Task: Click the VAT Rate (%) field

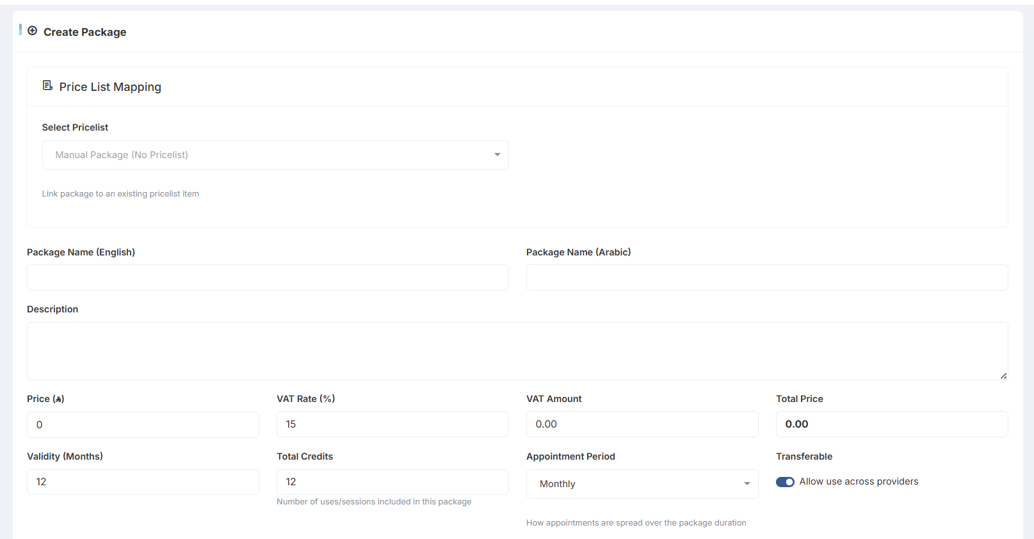Action: 392,424
